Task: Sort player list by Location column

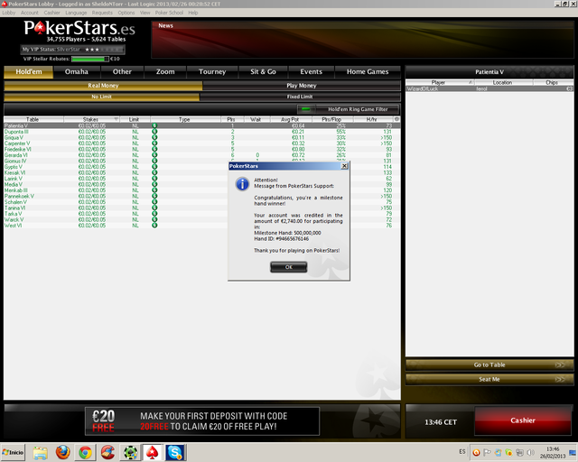Action: click(503, 82)
